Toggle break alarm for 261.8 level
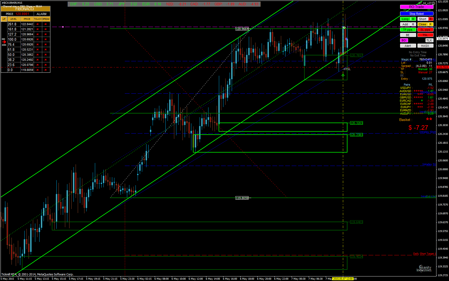Image resolution: width=449 pixels, height=281 pixels. point(46,24)
